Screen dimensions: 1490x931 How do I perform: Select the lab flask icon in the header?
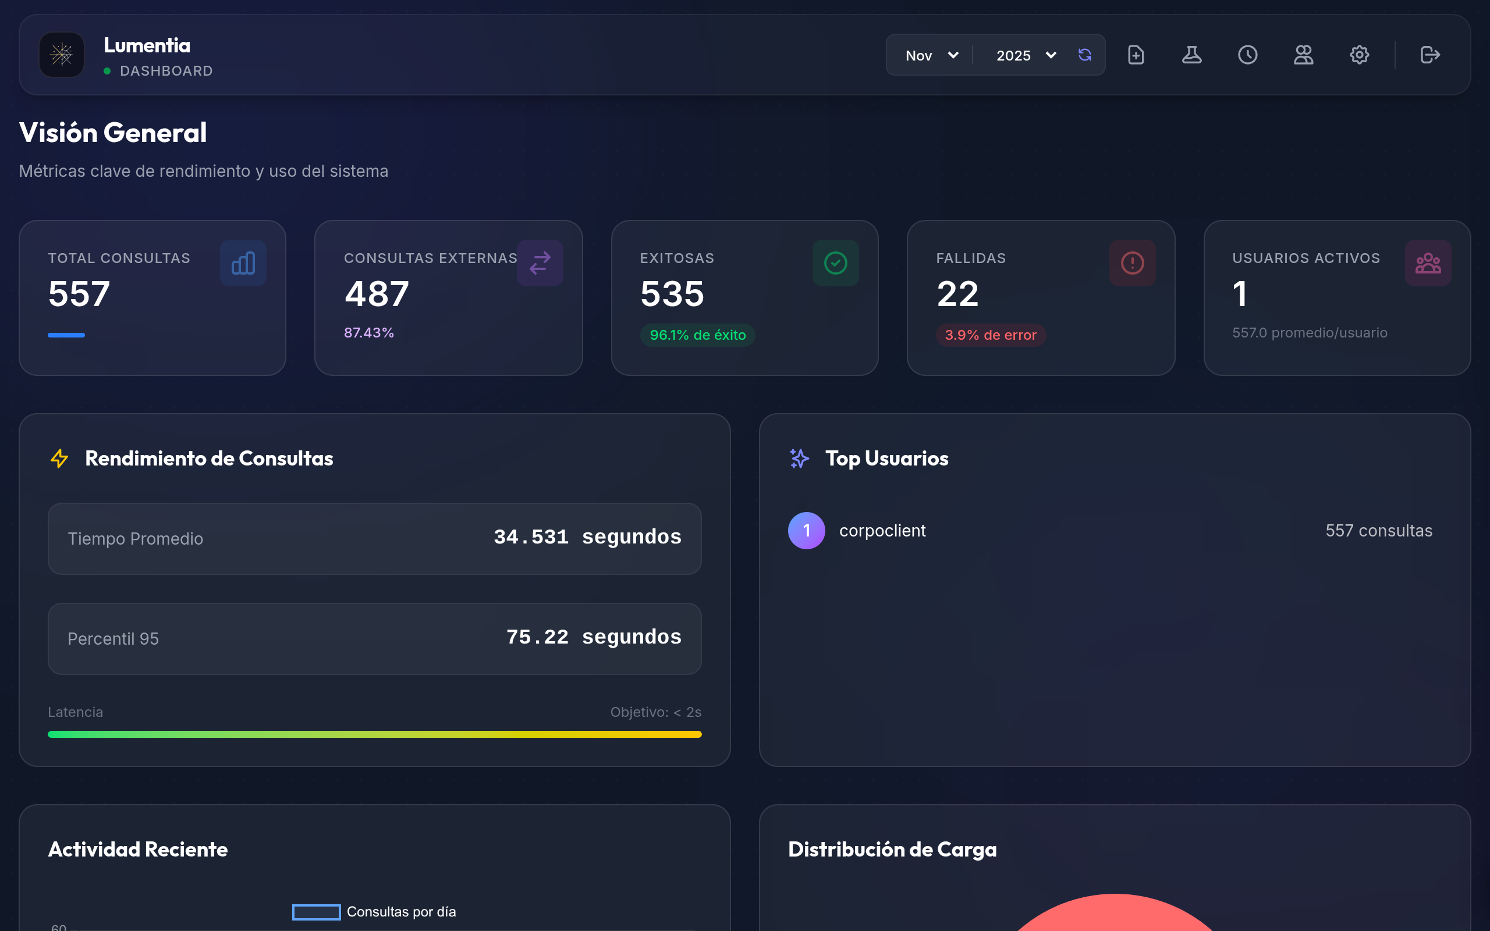click(x=1192, y=55)
